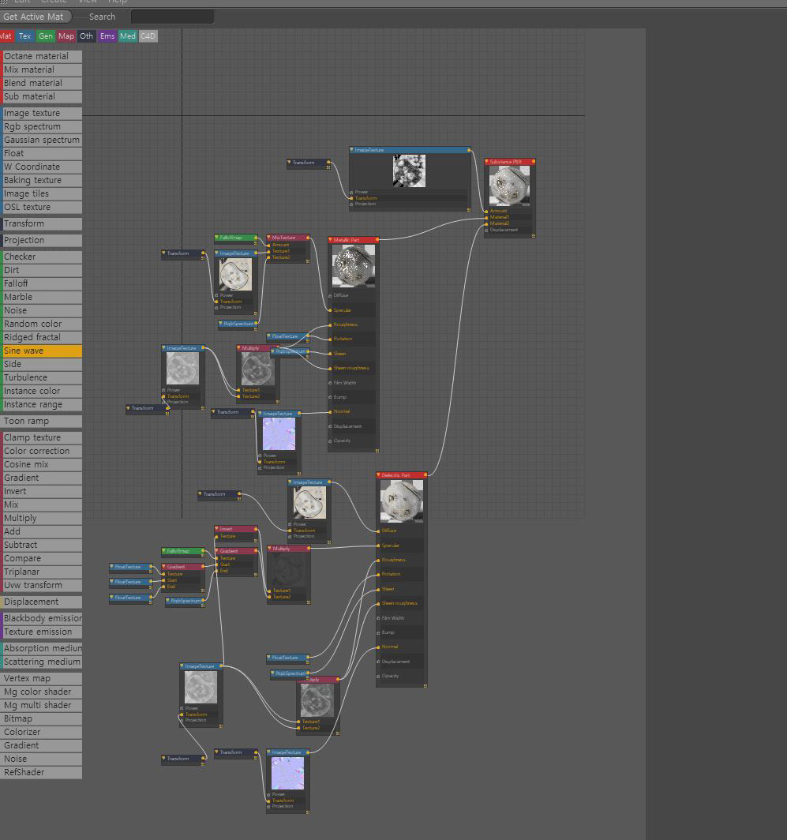Add a Baking texture node

click(x=41, y=180)
